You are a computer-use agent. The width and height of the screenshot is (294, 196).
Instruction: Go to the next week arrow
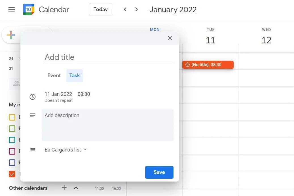coord(137,10)
